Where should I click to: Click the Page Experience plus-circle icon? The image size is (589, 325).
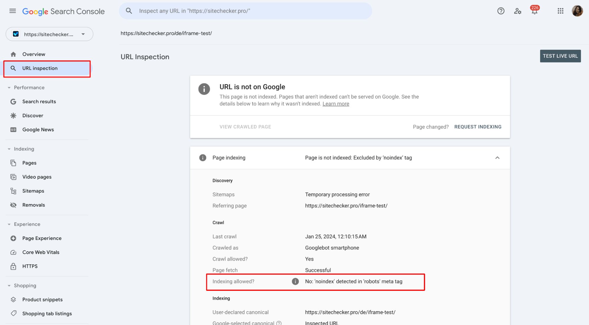(x=13, y=238)
